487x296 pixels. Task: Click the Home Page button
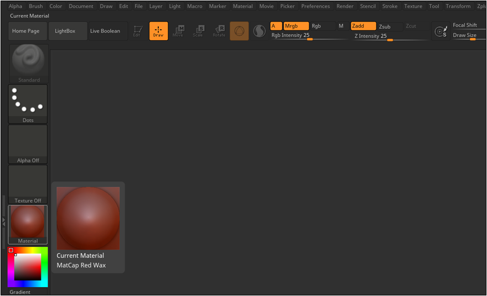(x=26, y=31)
